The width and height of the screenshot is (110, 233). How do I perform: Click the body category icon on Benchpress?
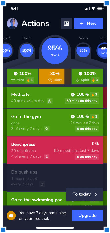click(47, 156)
